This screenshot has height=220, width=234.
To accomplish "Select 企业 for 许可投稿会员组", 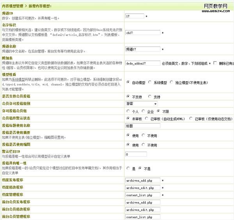I will [144, 111].
